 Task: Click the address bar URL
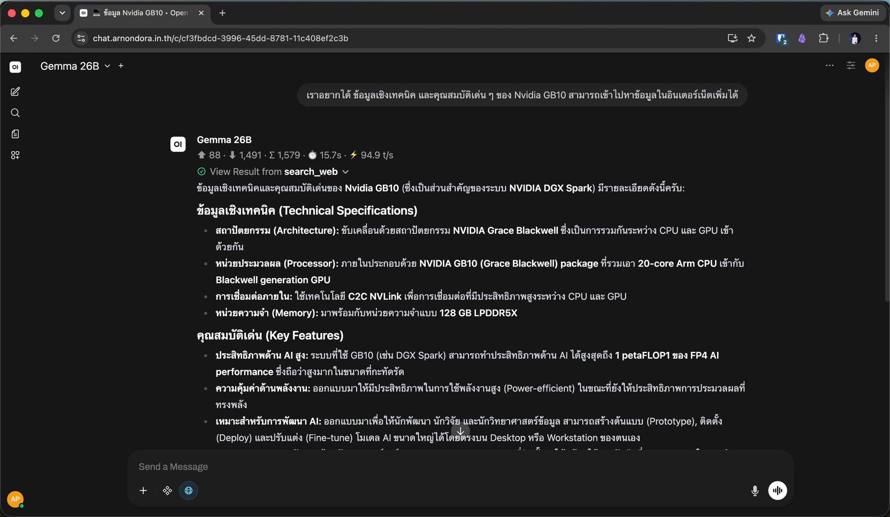(x=220, y=38)
